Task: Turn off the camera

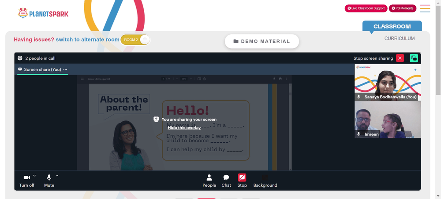Action: click(27, 181)
